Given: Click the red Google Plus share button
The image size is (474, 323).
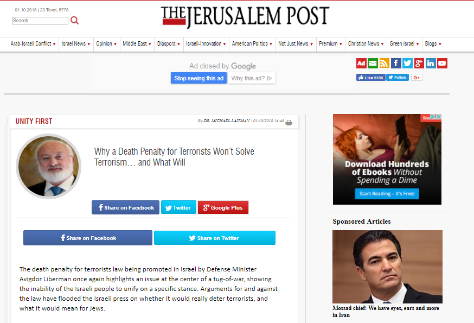Looking at the screenshot, I should [x=223, y=208].
